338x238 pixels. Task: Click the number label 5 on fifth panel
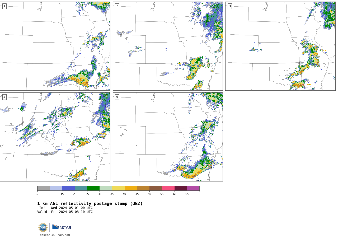point(117,97)
